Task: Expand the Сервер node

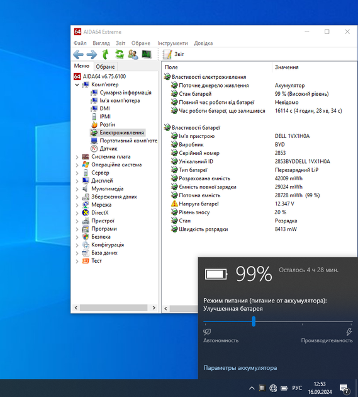Action: tap(77, 173)
